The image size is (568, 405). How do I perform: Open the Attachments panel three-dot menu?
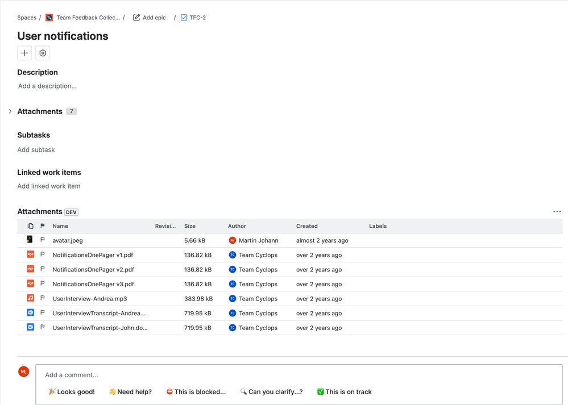(x=557, y=211)
